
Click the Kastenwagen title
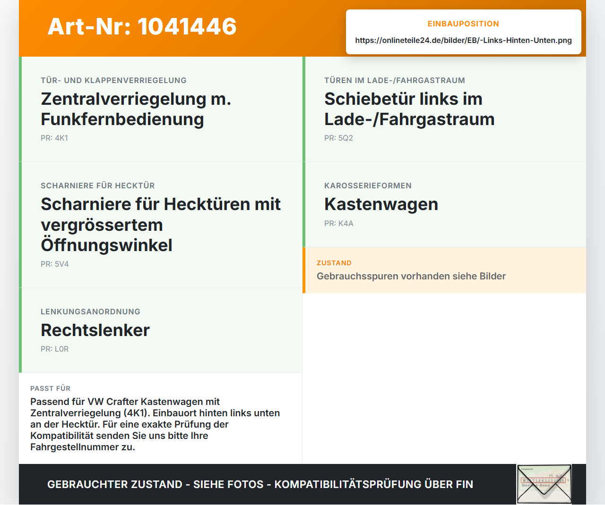[x=381, y=204]
